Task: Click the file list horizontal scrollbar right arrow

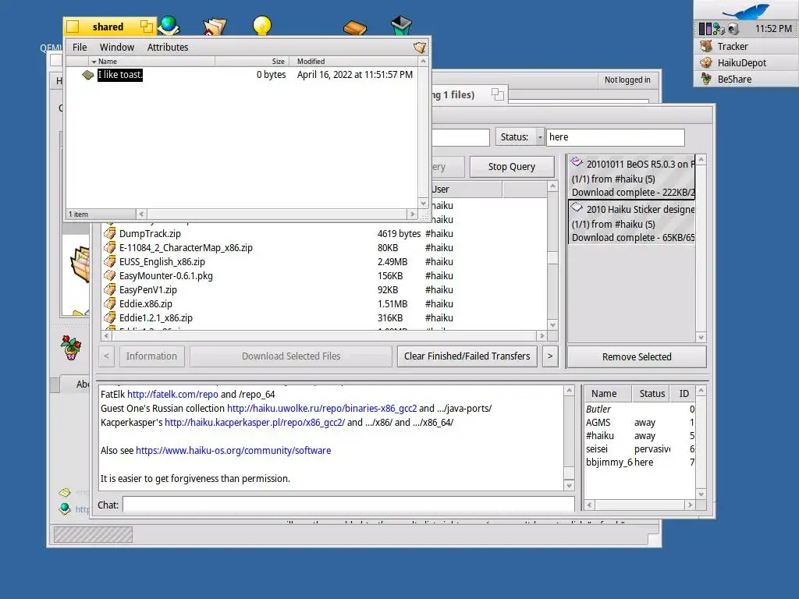Action: 542,335
